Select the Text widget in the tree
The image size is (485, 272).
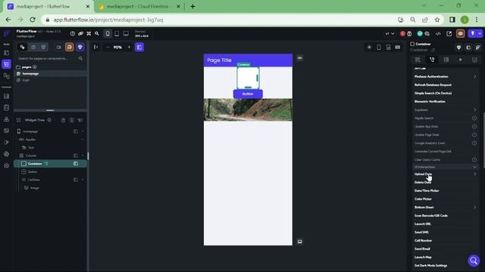pyautogui.click(x=31, y=148)
